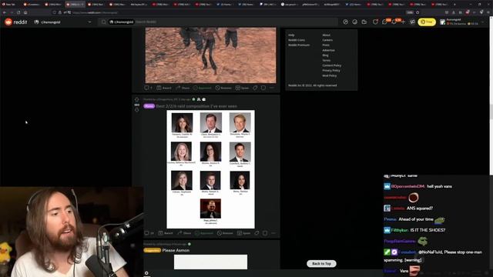Give an Award to the desert image post
The width and height of the screenshot is (493, 277).
(x=164, y=88)
